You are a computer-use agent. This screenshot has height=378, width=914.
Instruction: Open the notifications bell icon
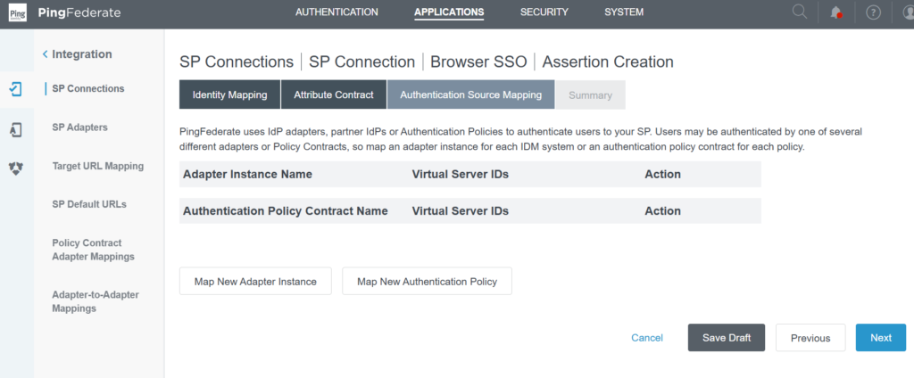click(x=836, y=12)
